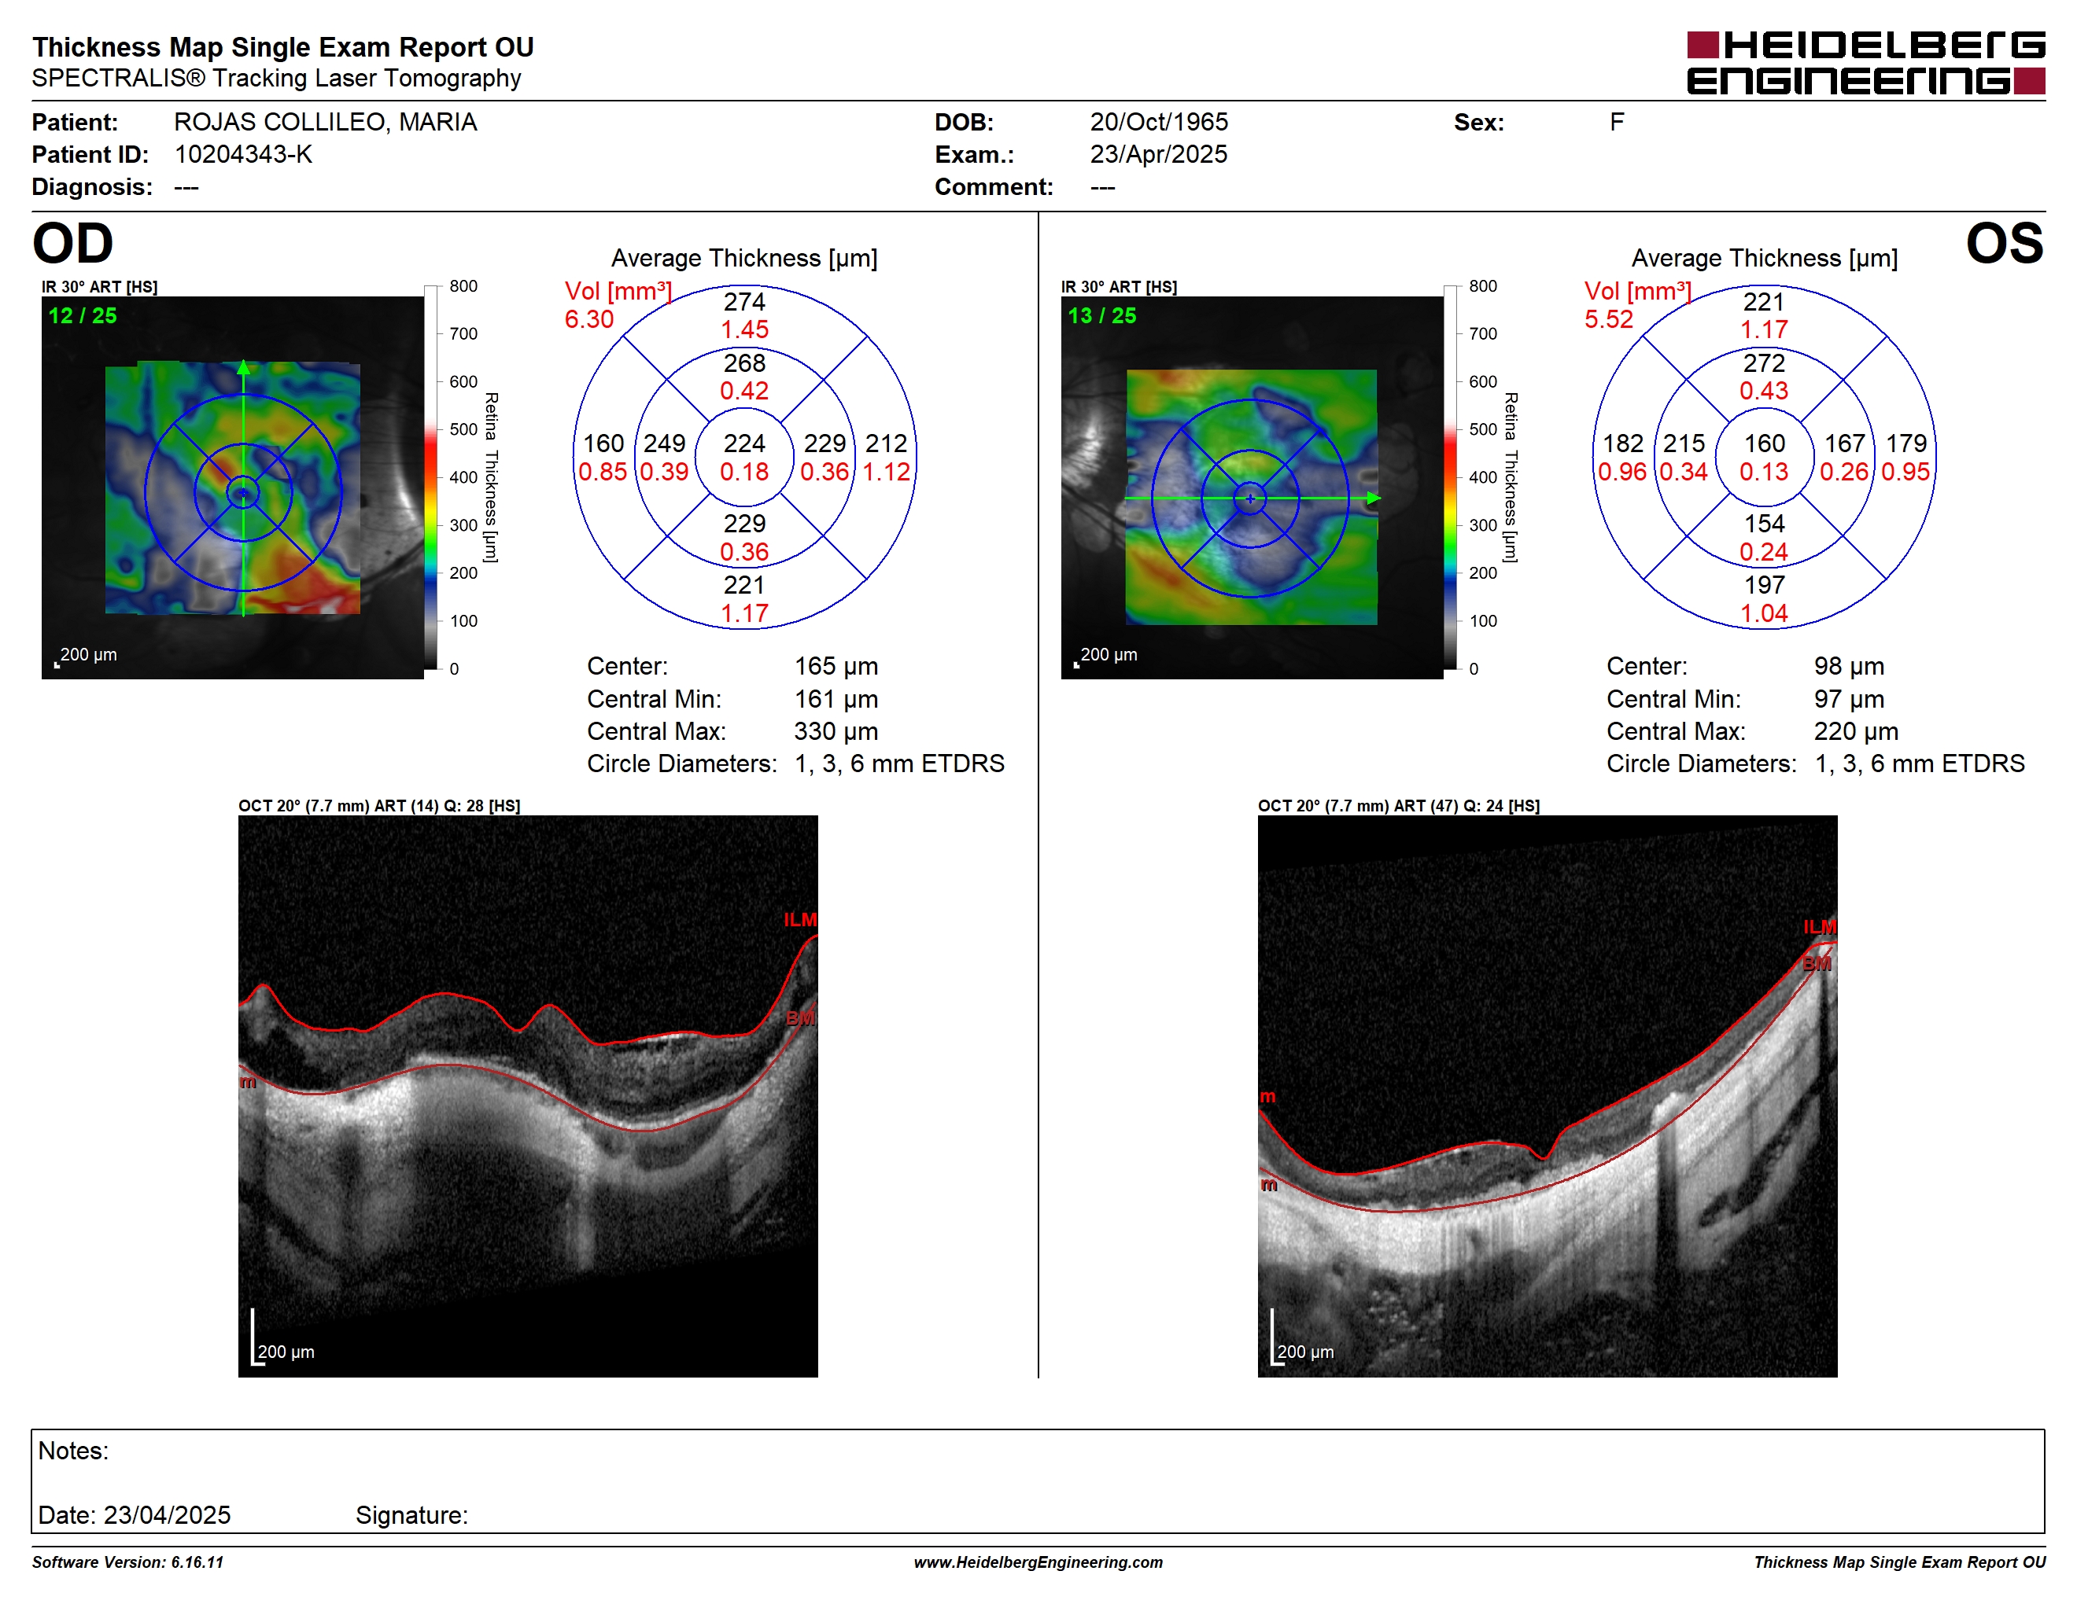Click the OS retina thickness map thumbnail

tap(1252, 487)
